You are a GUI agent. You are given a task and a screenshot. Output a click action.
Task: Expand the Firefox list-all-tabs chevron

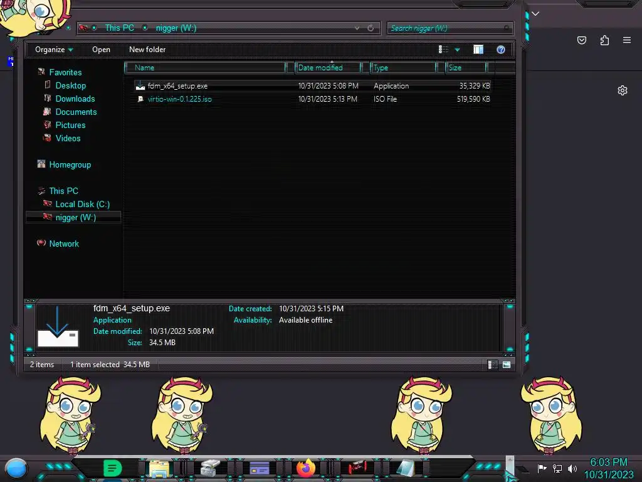(x=535, y=14)
